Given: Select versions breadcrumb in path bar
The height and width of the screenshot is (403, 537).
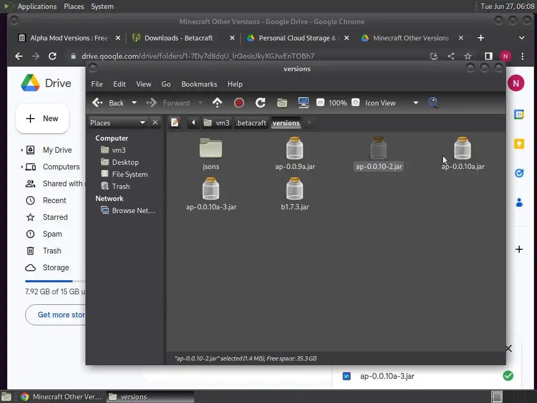Looking at the screenshot, I should coord(286,123).
